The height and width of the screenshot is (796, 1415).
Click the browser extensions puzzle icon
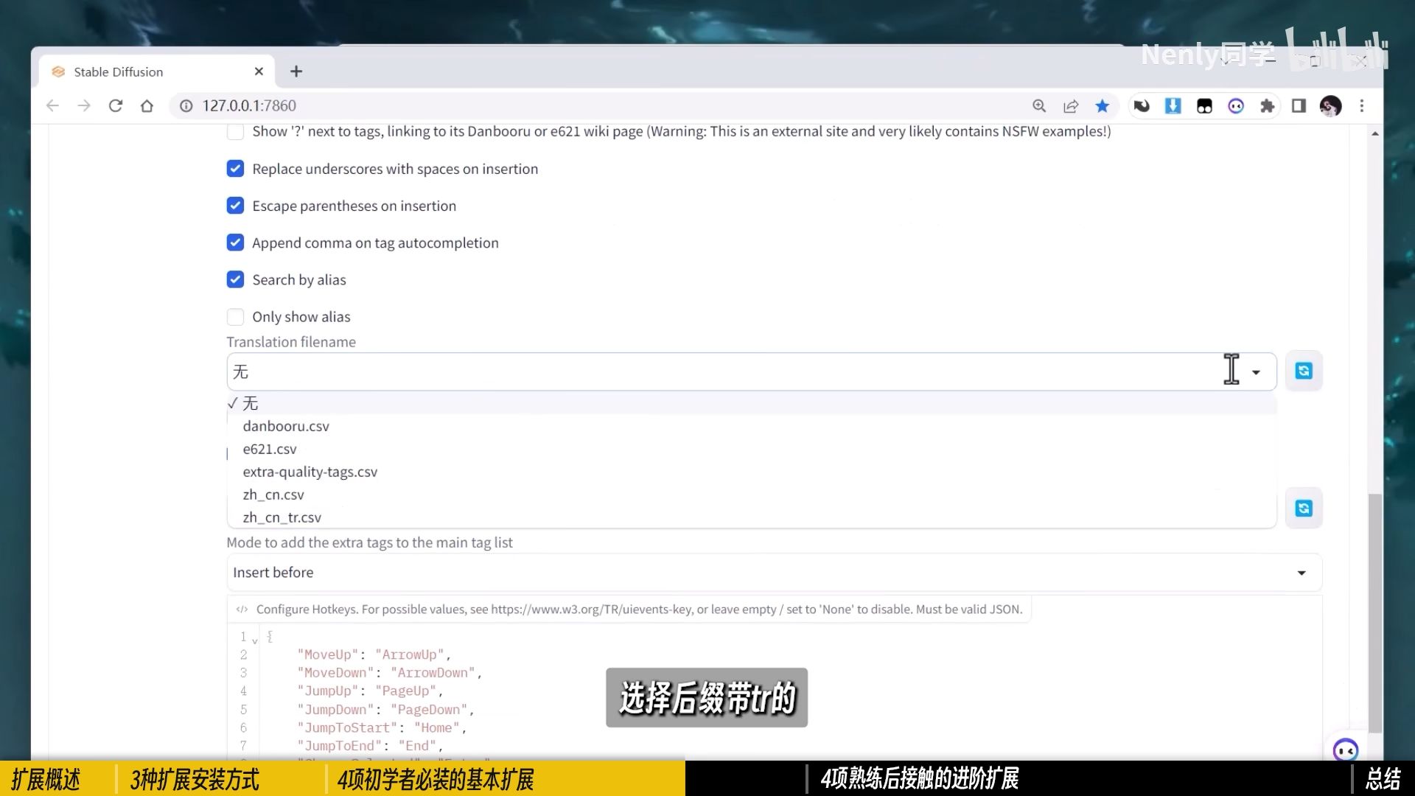click(1269, 105)
